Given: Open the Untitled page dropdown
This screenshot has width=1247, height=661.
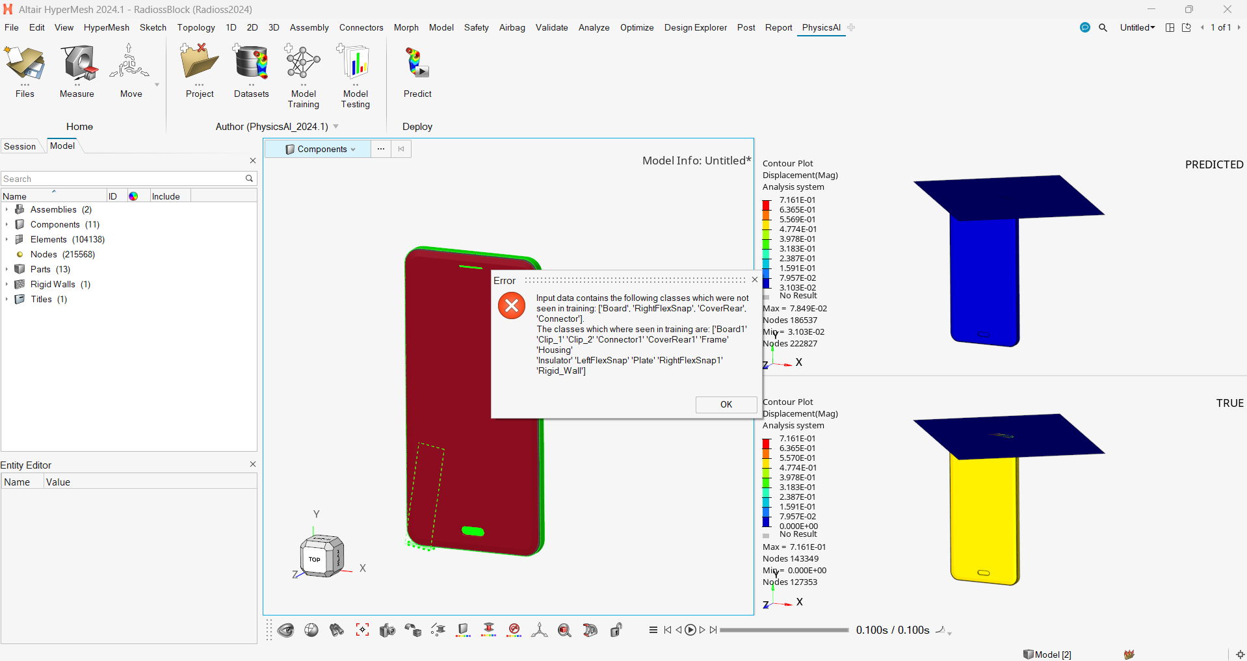Looking at the screenshot, I should click(x=1137, y=27).
